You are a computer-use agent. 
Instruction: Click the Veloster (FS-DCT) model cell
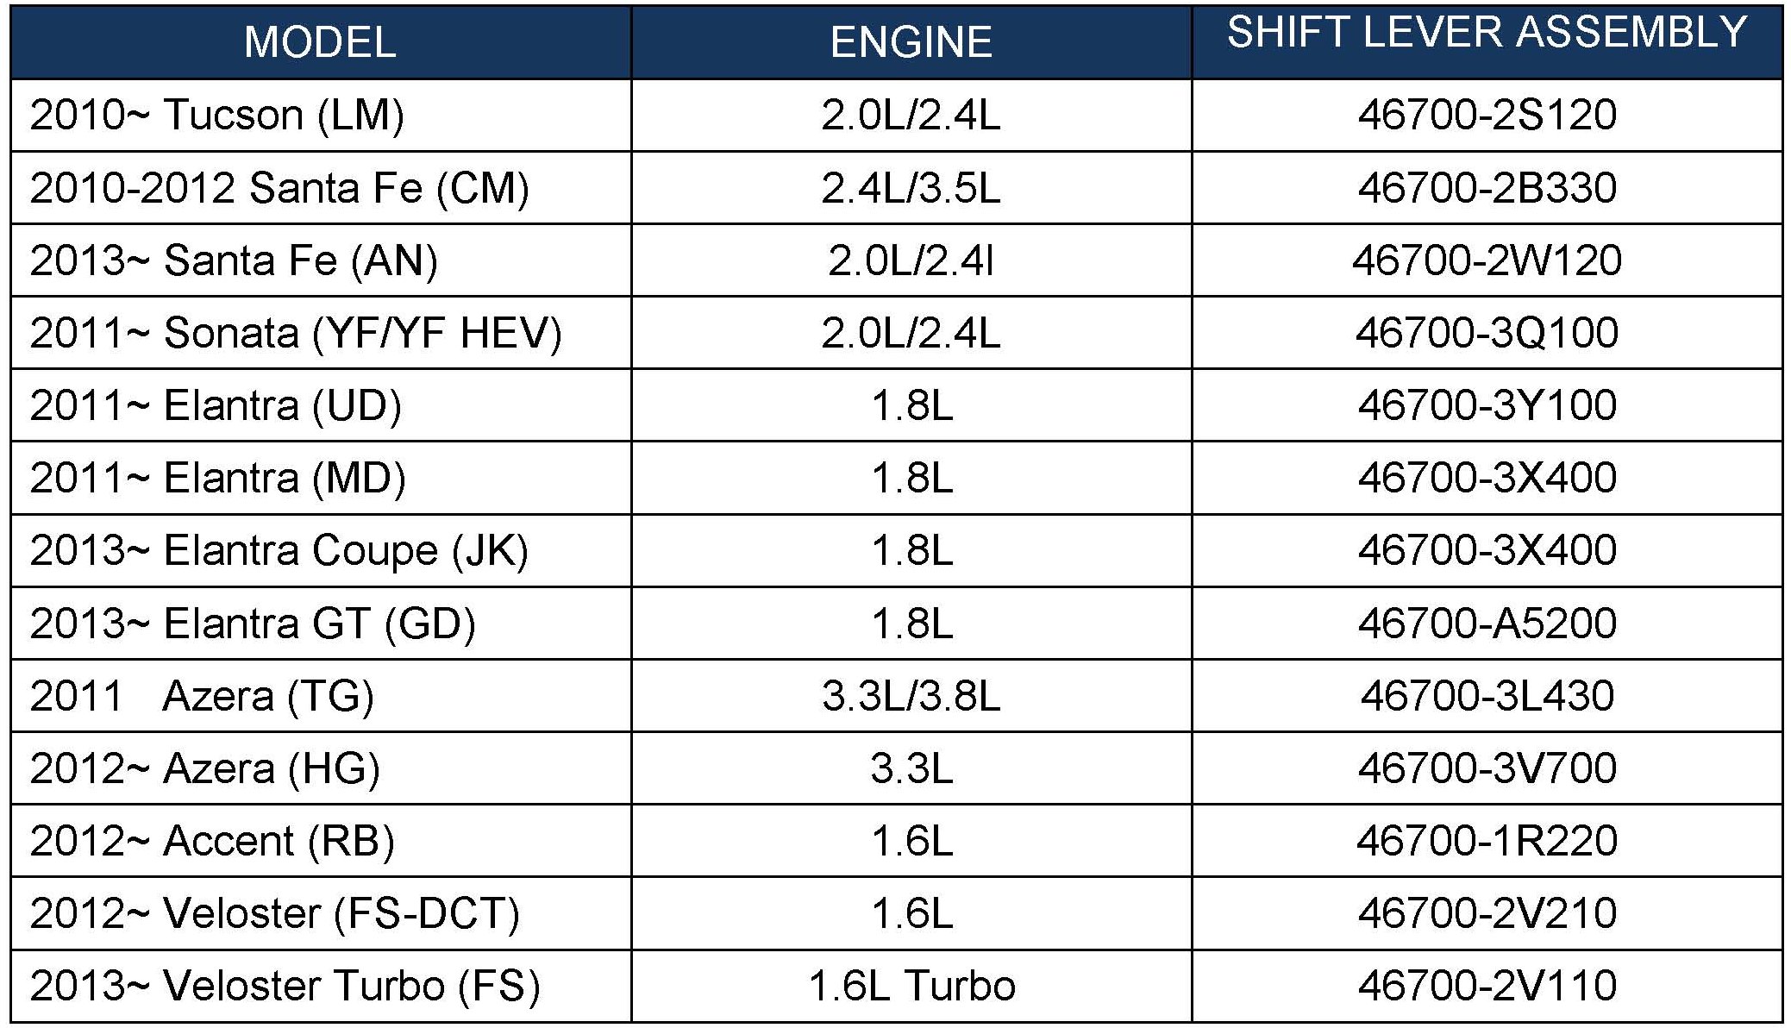(274, 913)
